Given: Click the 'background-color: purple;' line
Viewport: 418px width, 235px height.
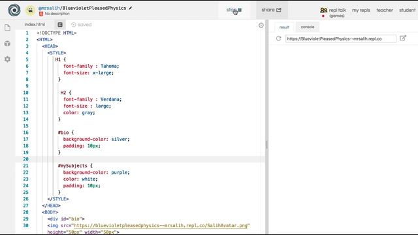Looking at the screenshot, I should pyautogui.click(x=97, y=172).
